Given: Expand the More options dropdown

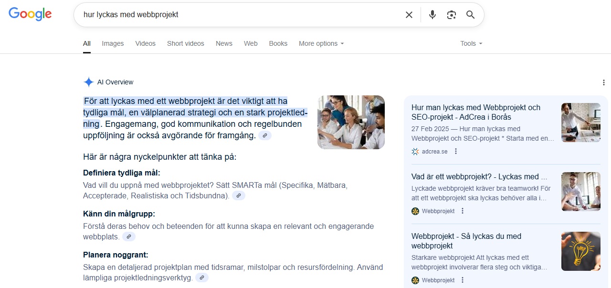Looking at the screenshot, I should tap(321, 43).
